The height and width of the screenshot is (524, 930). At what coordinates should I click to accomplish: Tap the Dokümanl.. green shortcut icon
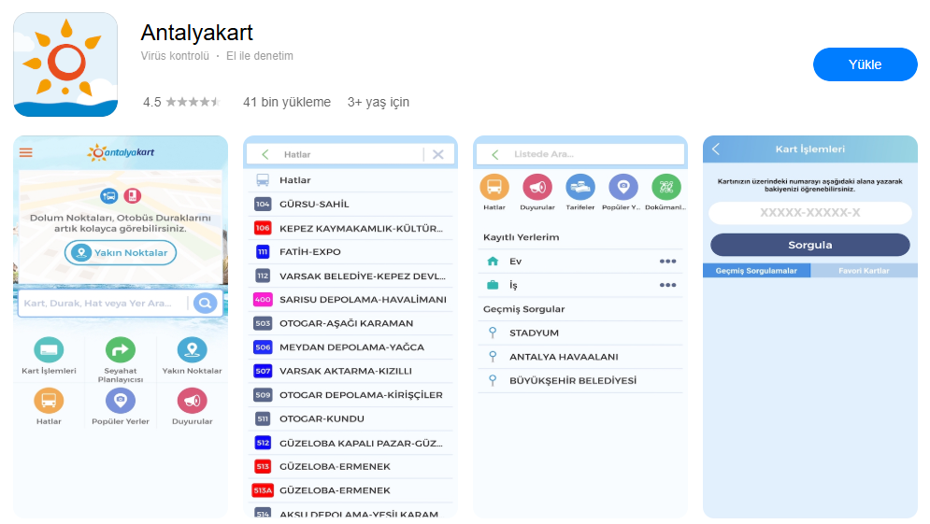tap(666, 187)
